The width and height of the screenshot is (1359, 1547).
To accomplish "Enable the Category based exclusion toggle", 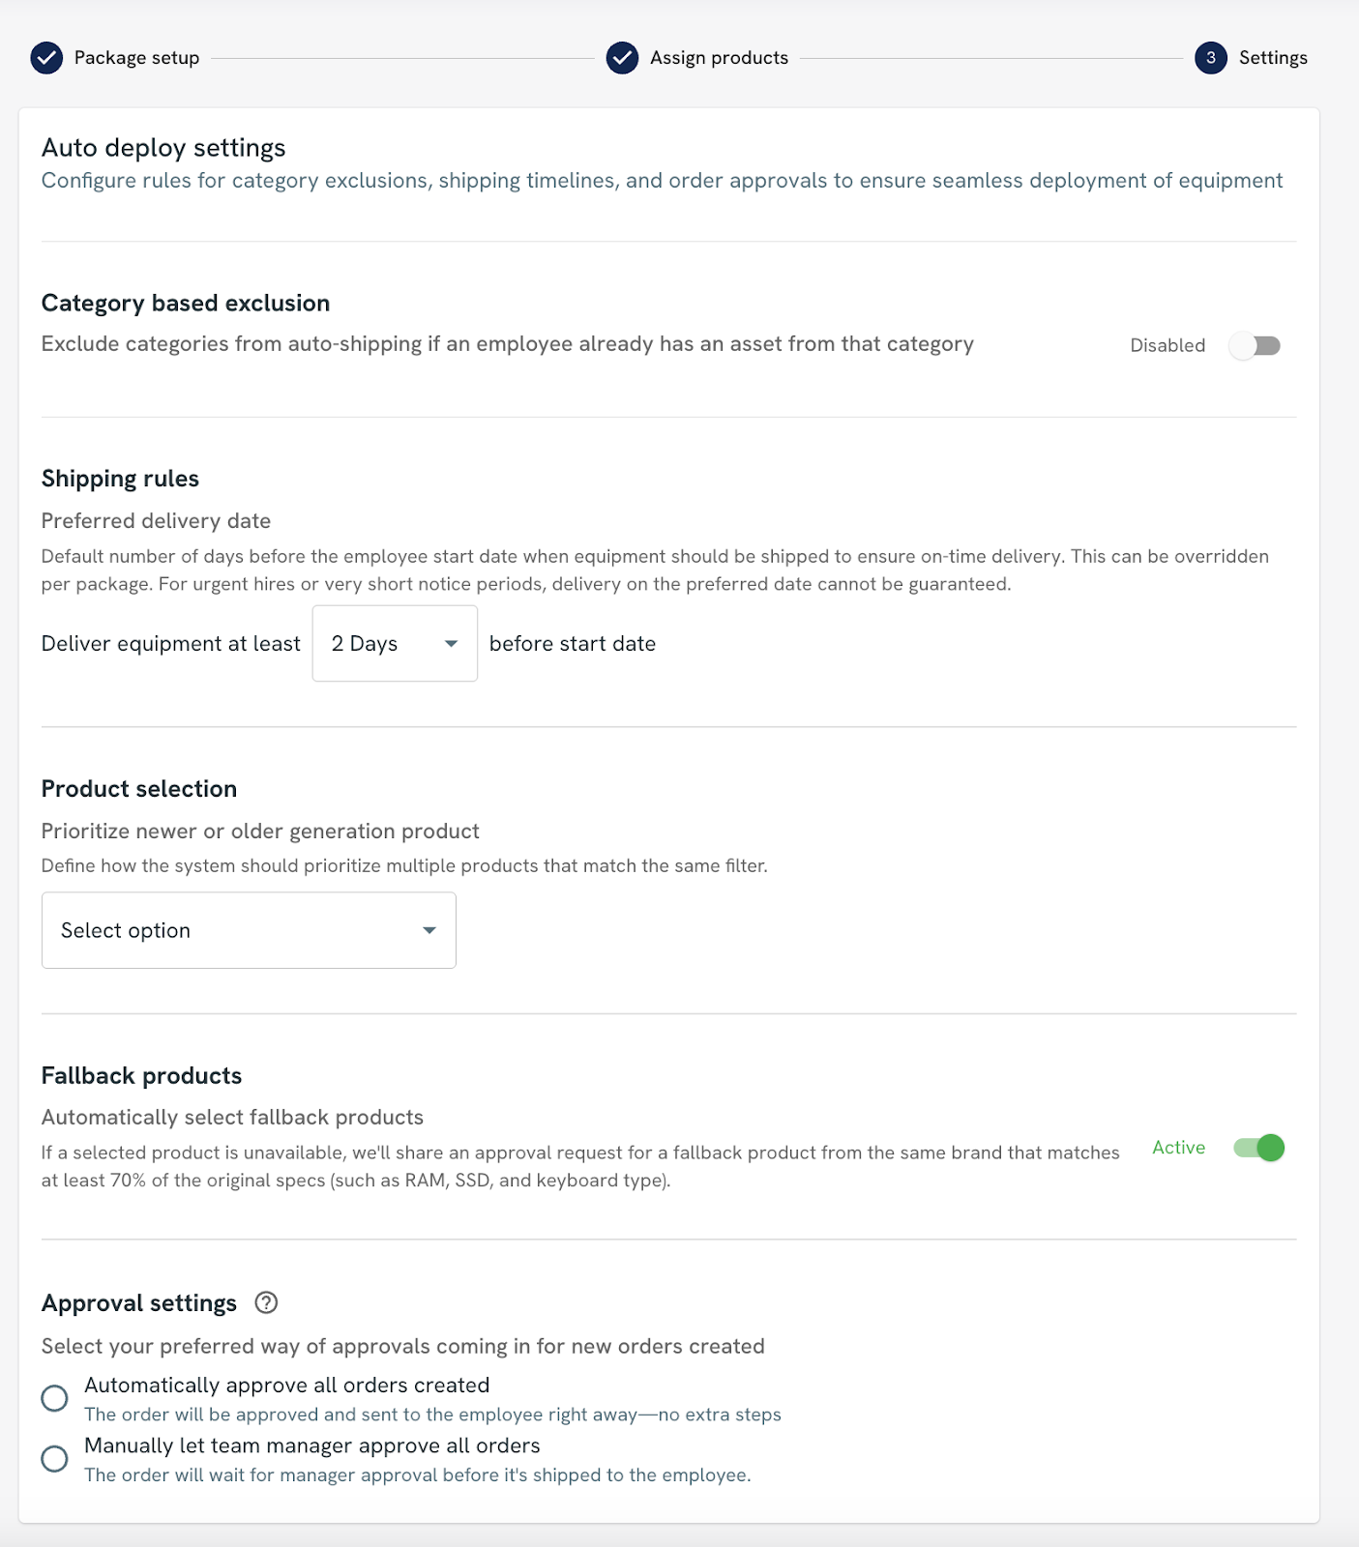I will [1256, 345].
